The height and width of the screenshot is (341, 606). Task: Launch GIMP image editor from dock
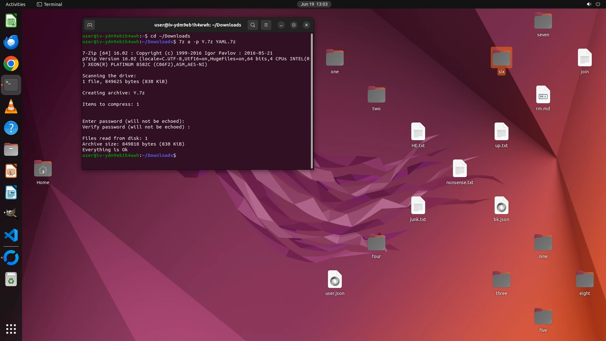click(11, 214)
